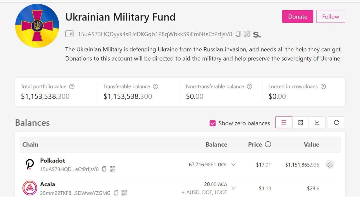The width and height of the screenshot is (360, 202).
Task: Click the Balances section heading
Action: [32, 123]
